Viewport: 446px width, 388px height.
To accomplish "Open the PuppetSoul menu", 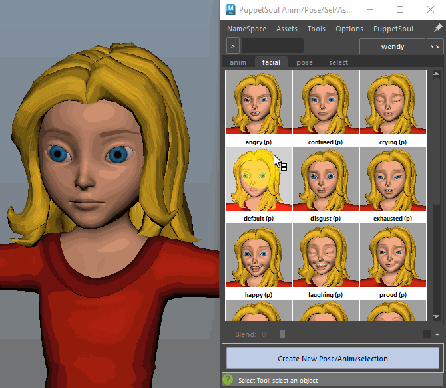I will click(x=393, y=29).
